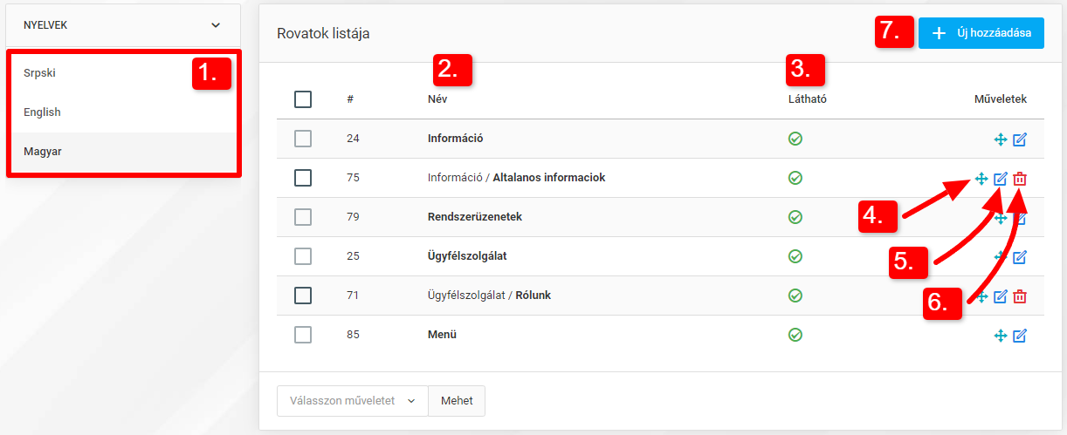1067x435 pixels.
Task: Click move icon for Információ row 24
Action: 1001,139
